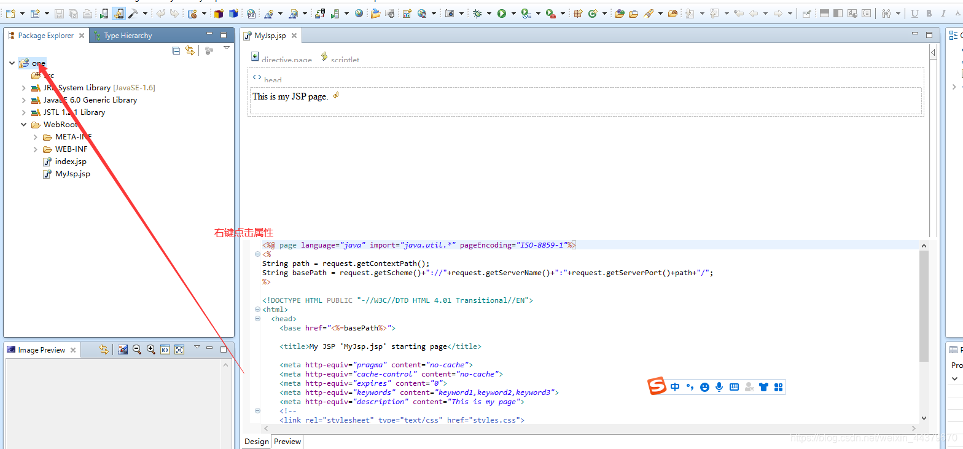Click the microphone icon on Sogou bar
Screen dimensions: 963x449
point(719,387)
